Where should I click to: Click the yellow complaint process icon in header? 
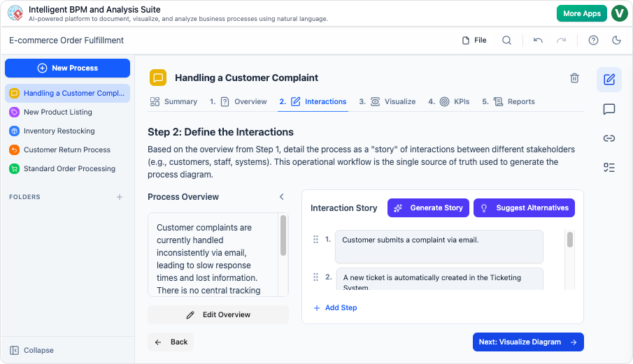158,78
